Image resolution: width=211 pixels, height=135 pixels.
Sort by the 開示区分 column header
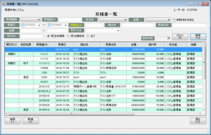coord(12,45)
